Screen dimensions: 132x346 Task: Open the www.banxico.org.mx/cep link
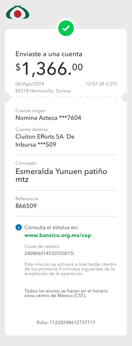pyautogui.click(x=58, y=235)
